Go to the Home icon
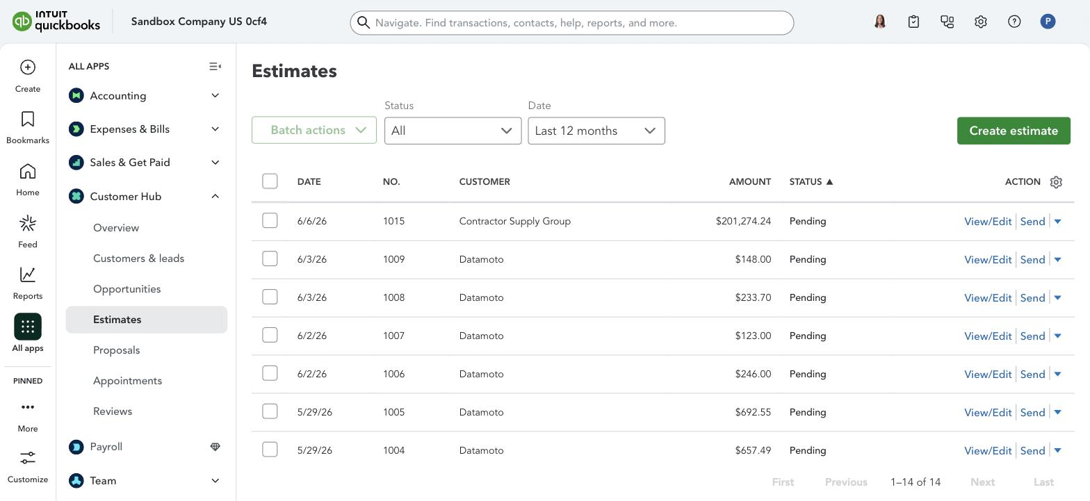The image size is (1090, 501). [28, 171]
